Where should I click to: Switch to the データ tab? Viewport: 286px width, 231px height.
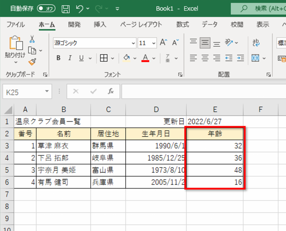209,25
